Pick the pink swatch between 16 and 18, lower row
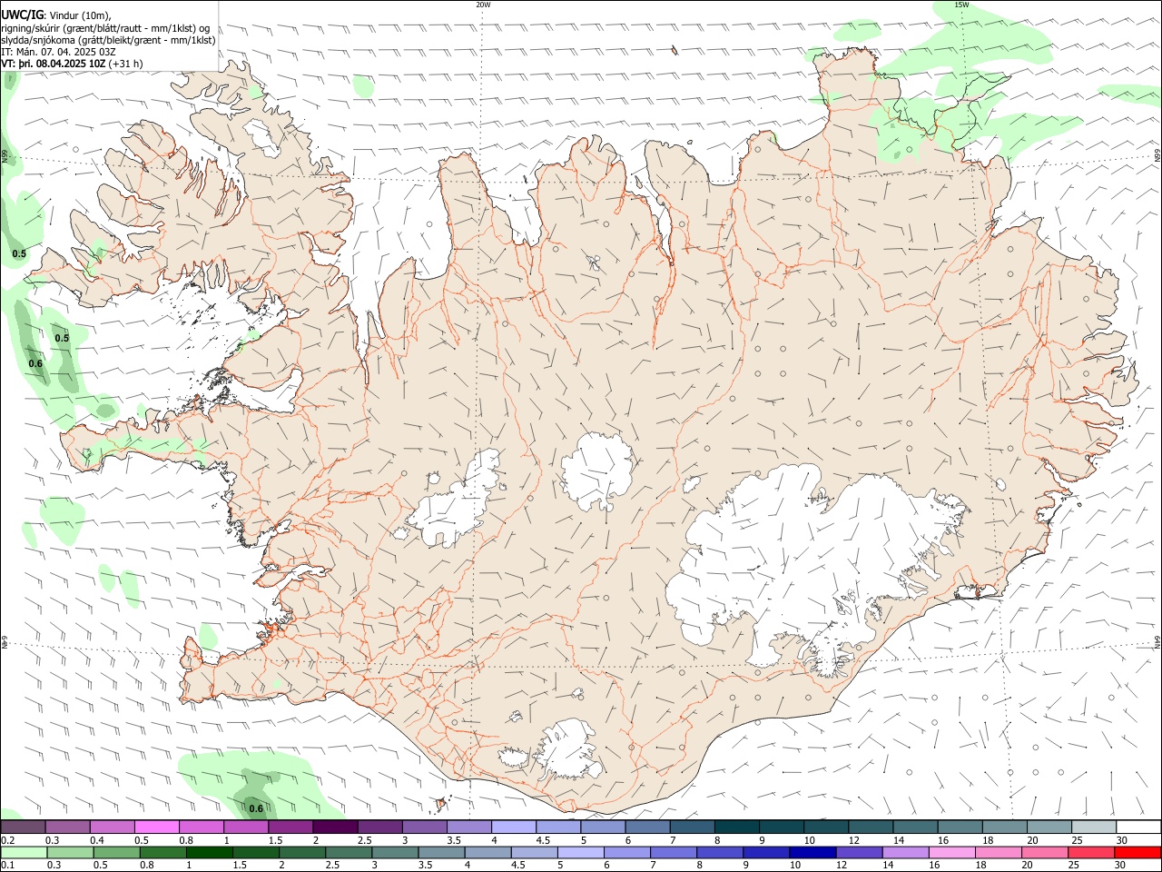This screenshot has width=1162, height=872. 951,853
